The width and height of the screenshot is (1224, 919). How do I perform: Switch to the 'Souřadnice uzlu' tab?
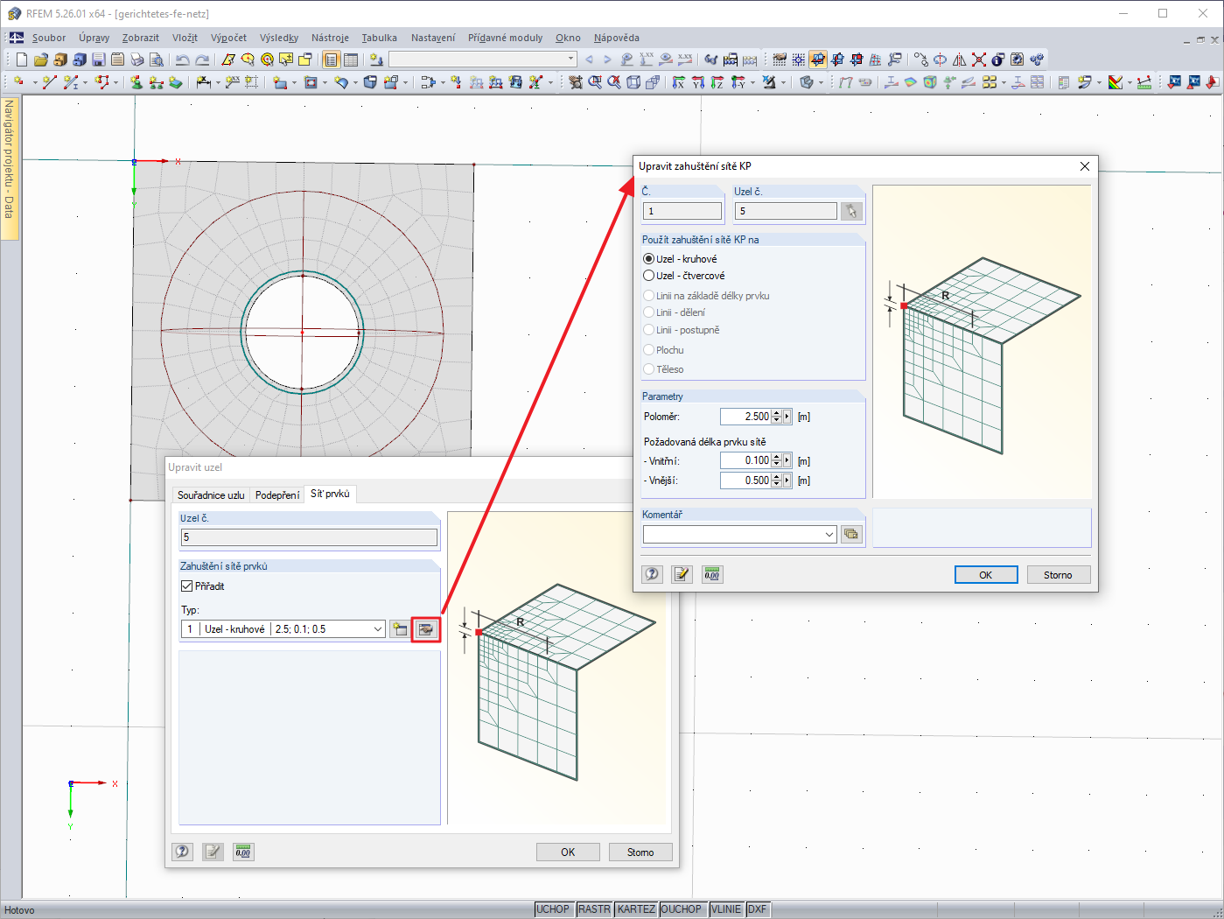(x=211, y=495)
